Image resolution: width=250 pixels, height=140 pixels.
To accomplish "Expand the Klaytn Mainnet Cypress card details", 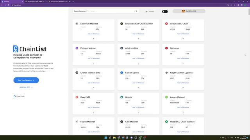I will [x=183, y=87].
